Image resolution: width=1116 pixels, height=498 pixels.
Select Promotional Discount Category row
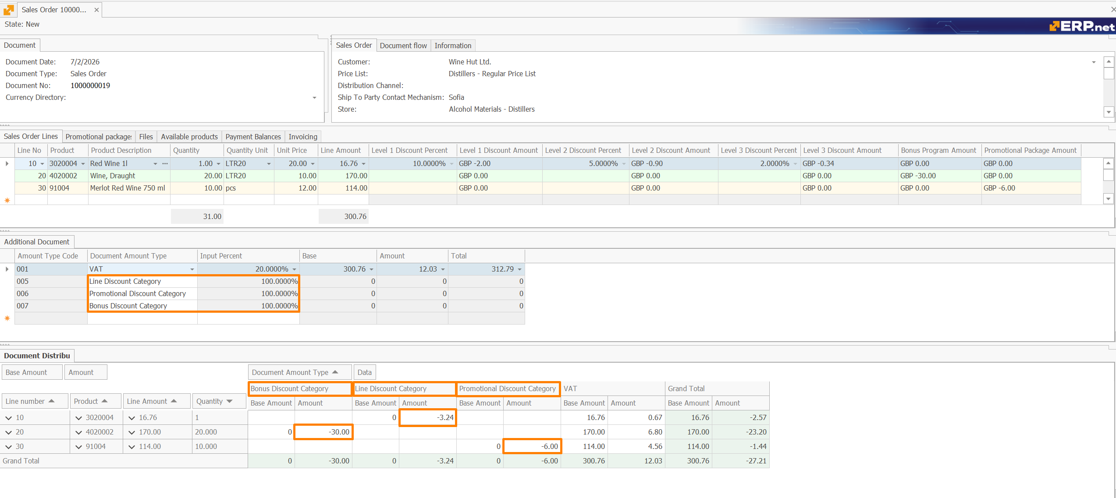click(x=270, y=293)
